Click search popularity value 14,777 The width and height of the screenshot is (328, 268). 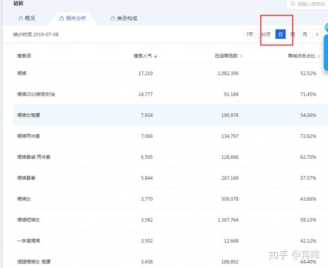(x=145, y=94)
